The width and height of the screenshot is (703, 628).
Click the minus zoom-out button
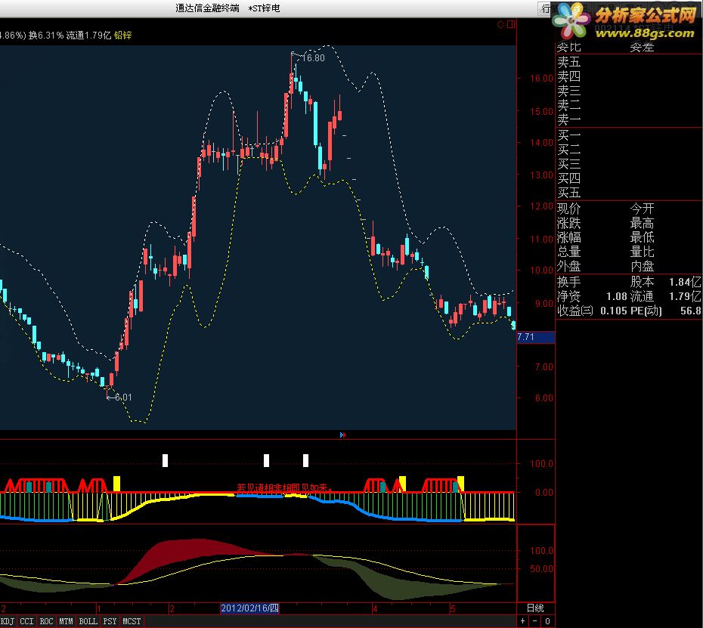click(535, 621)
